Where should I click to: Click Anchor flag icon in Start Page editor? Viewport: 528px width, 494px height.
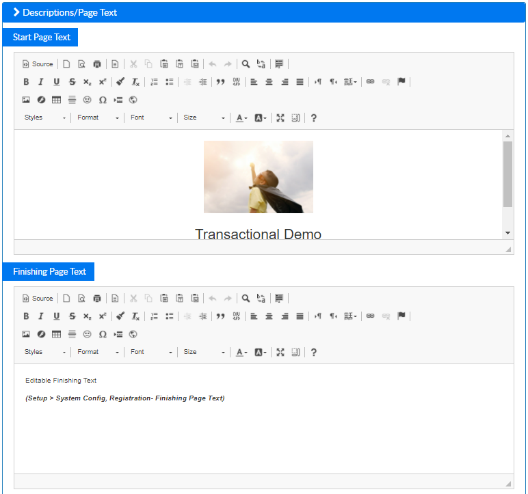point(401,82)
